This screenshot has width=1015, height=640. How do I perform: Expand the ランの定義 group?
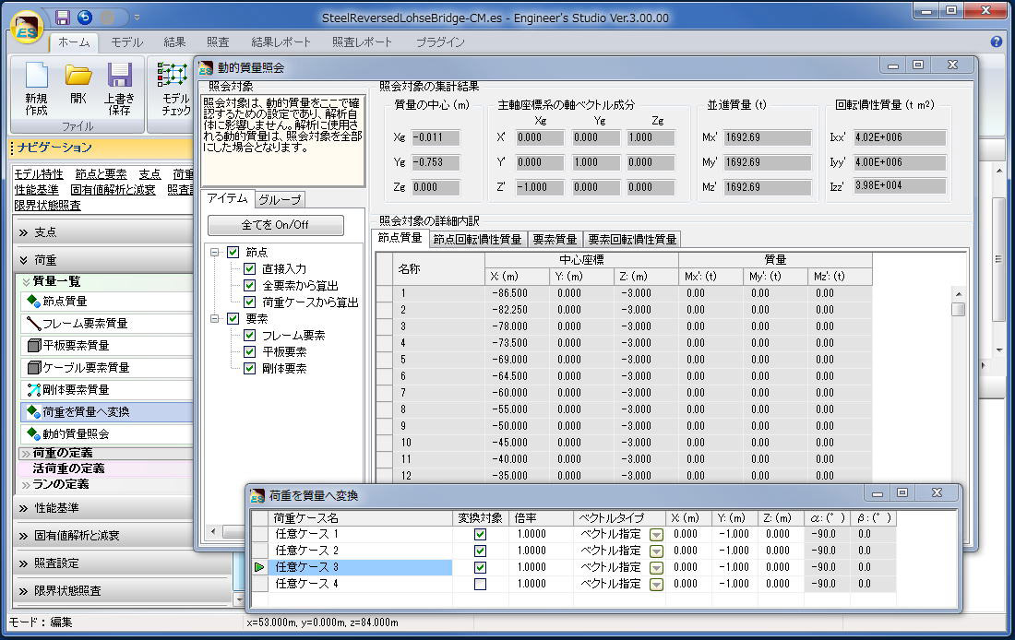click(26, 485)
